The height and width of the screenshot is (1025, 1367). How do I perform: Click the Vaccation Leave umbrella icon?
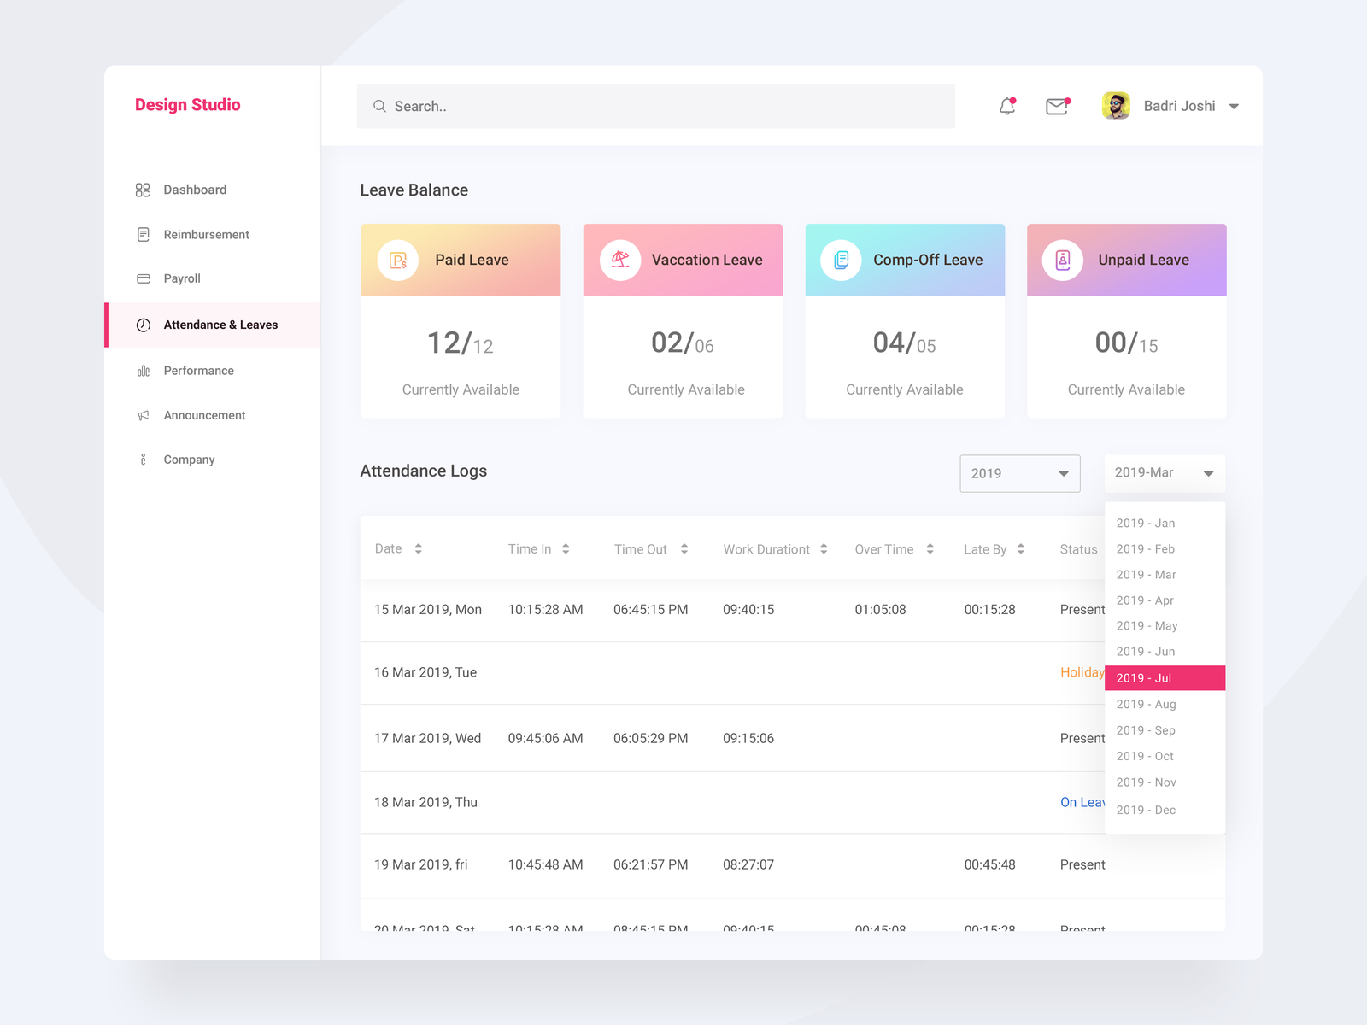620,260
